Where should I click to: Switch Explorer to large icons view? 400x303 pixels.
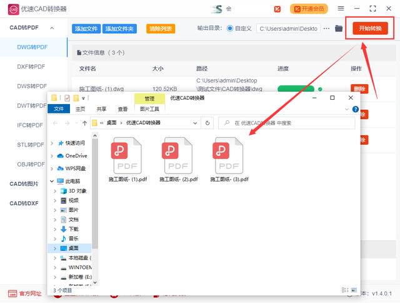pos(354,290)
